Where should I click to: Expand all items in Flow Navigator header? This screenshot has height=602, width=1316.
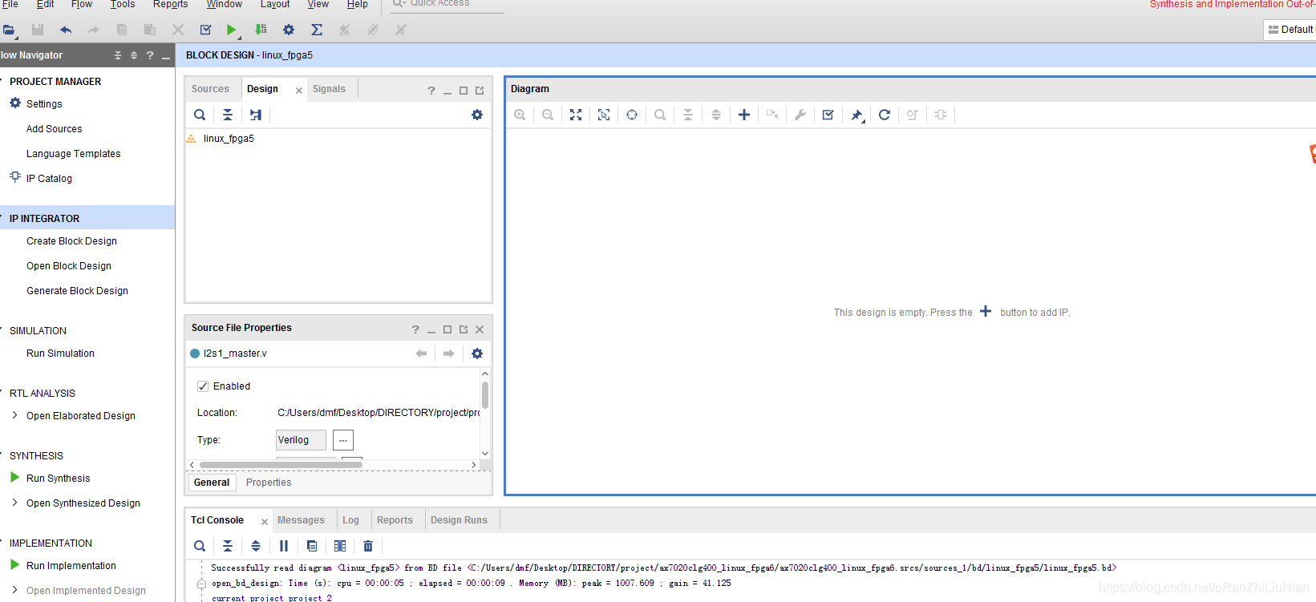point(134,55)
